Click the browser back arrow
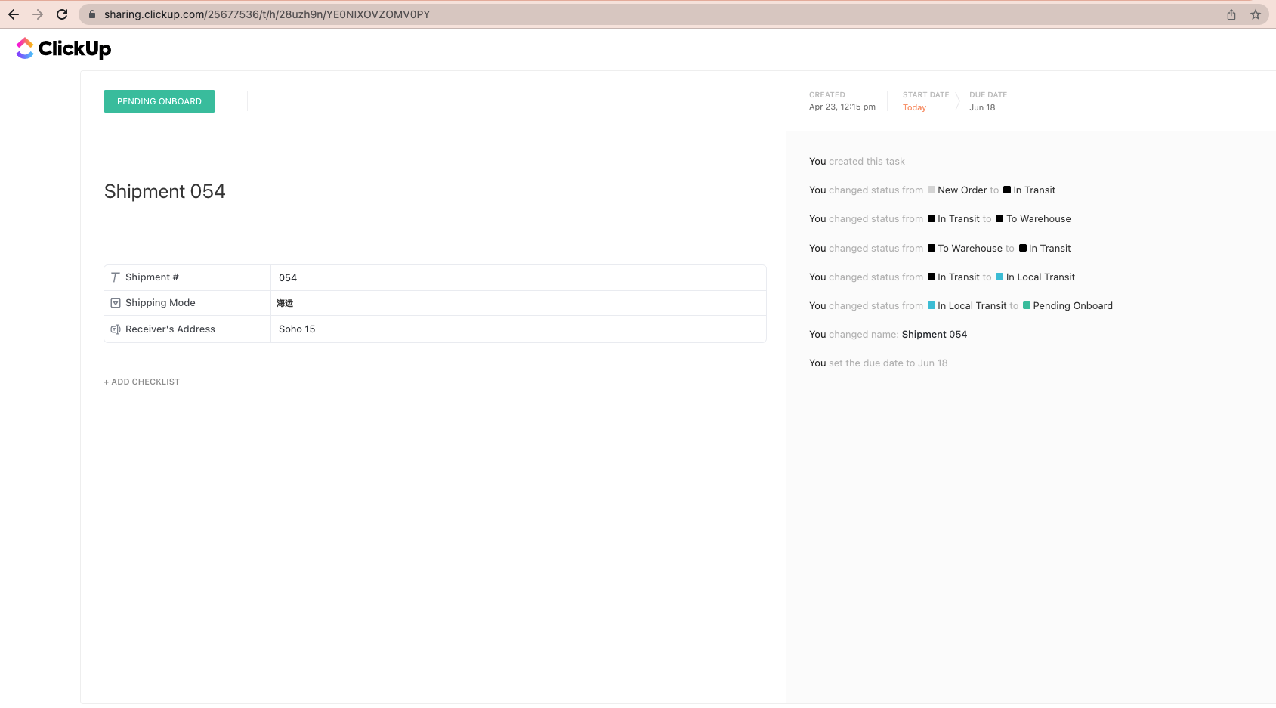Viewport: 1276px width, 708px height. 14,14
